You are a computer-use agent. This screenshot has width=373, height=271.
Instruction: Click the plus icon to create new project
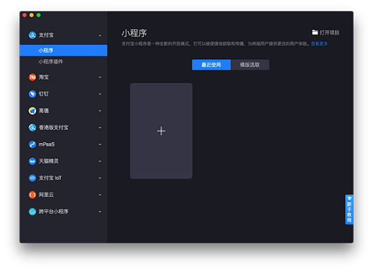pyautogui.click(x=161, y=131)
